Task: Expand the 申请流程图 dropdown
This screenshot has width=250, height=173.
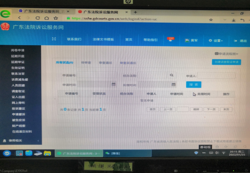Action: [227, 54]
